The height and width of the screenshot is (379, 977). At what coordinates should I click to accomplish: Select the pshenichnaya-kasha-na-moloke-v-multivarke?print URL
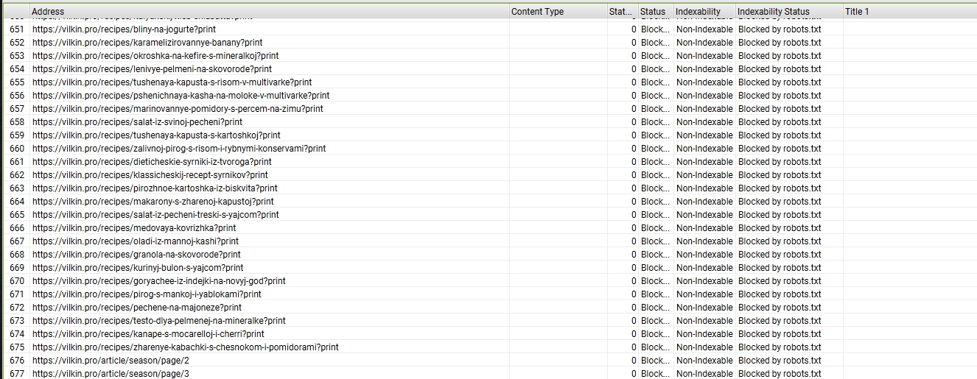tap(181, 96)
